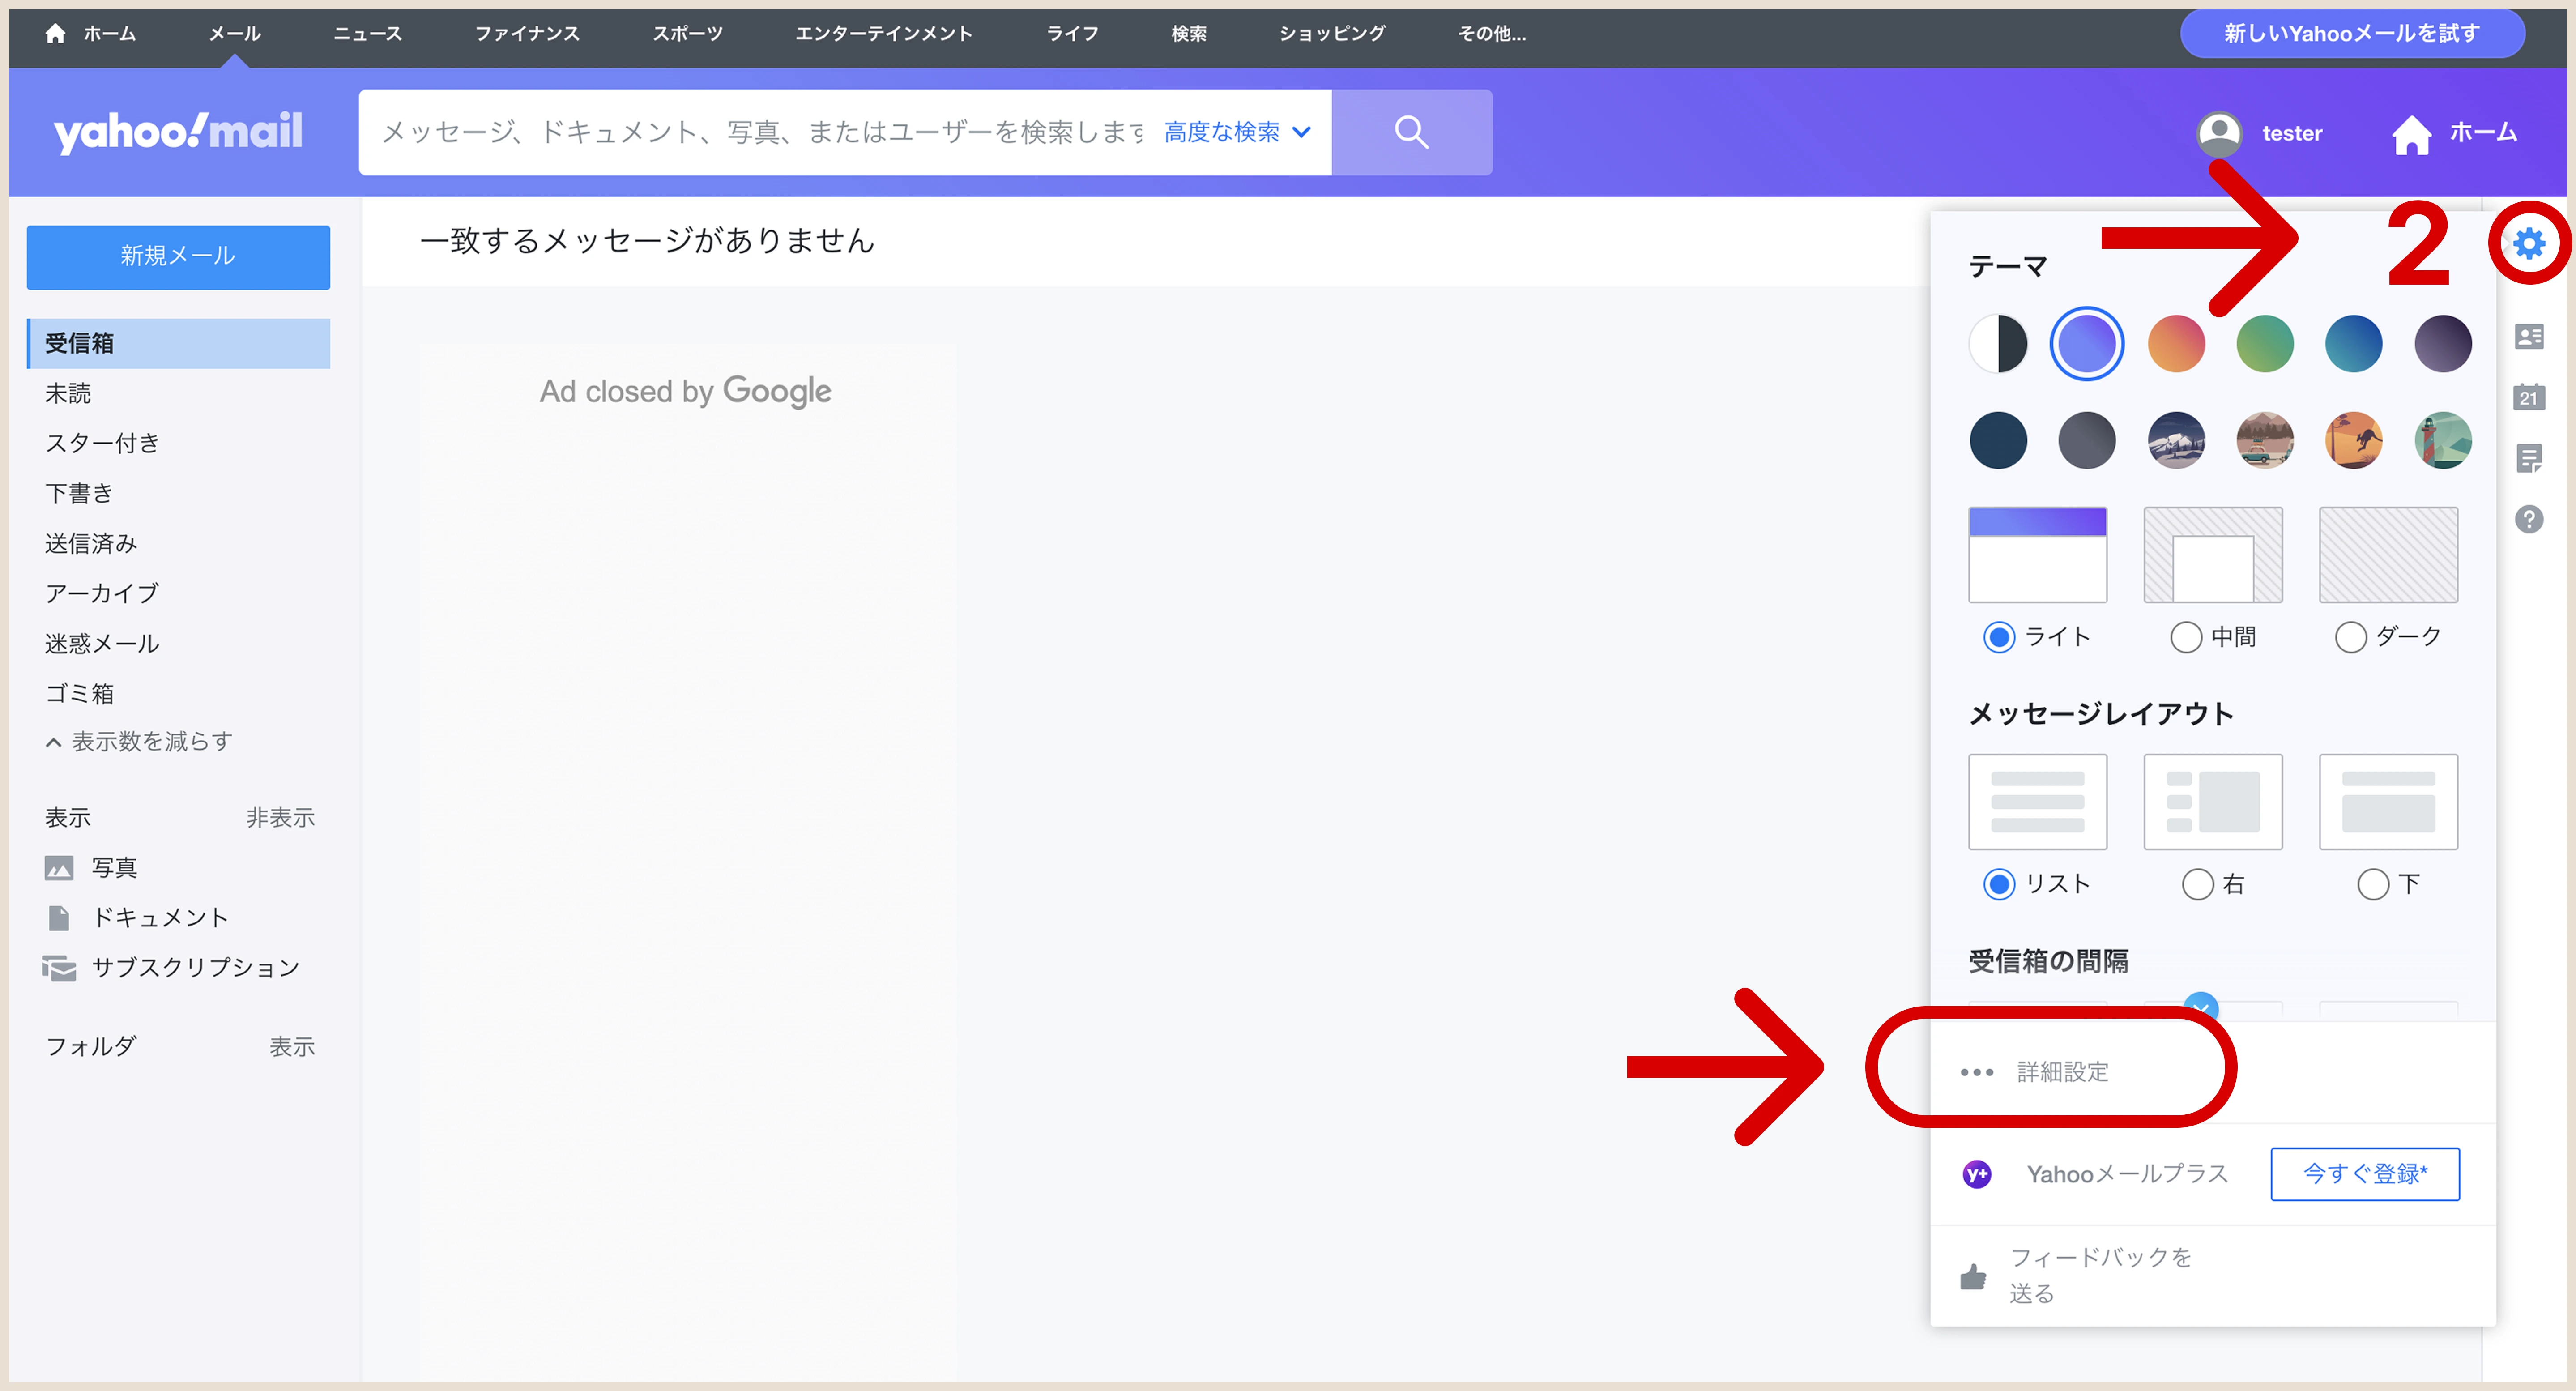Choose the desert car photo theme

[2265, 440]
